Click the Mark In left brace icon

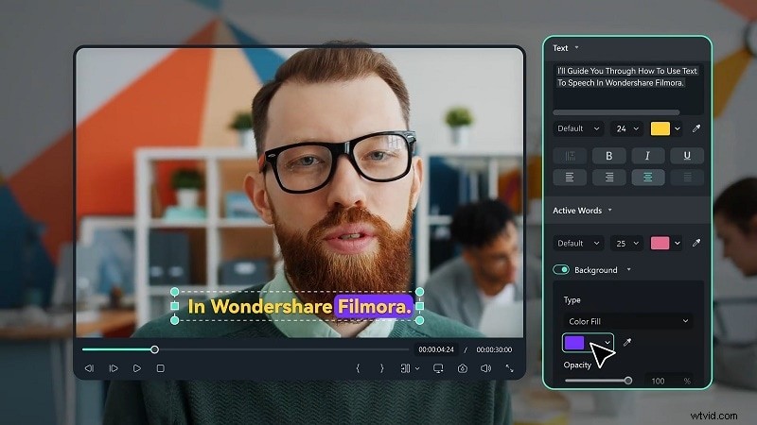[x=358, y=368]
